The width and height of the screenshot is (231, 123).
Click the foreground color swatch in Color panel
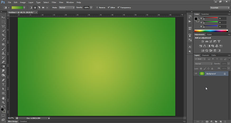tap(196, 19)
